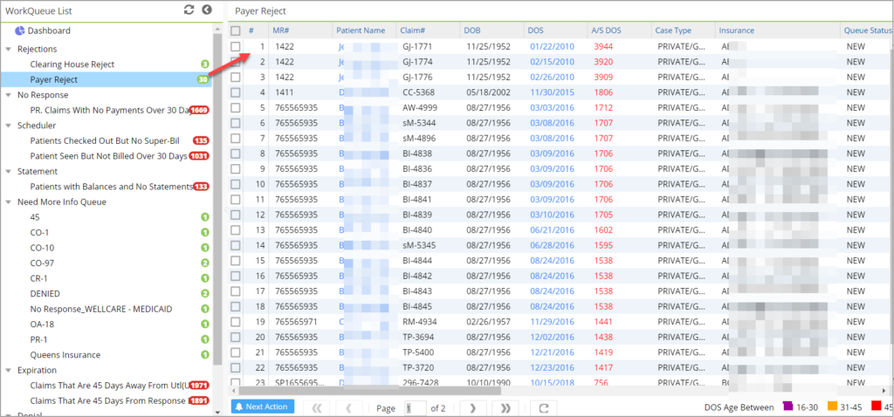Select the checkbox for row 4
894x417 pixels.
click(x=236, y=92)
